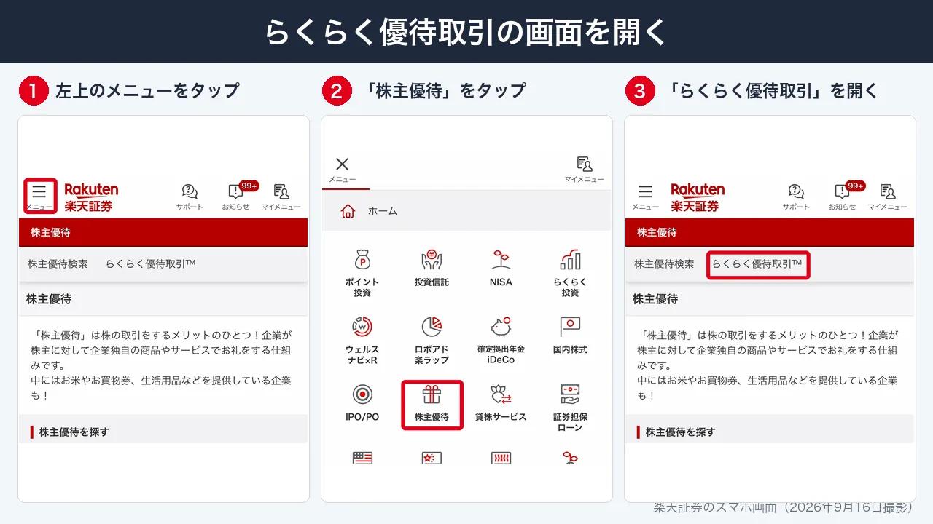Select 株主優待検索 tab in step 3 screen
The width and height of the screenshot is (933, 524).
click(664, 264)
